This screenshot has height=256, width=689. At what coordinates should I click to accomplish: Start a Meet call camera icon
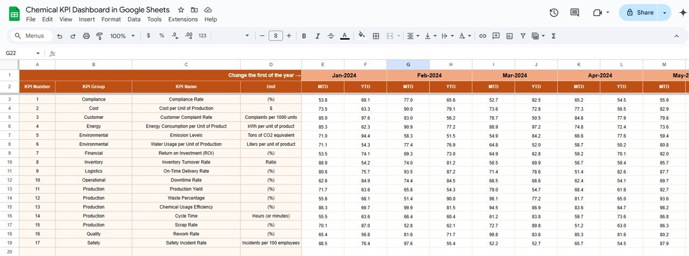coord(597,12)
